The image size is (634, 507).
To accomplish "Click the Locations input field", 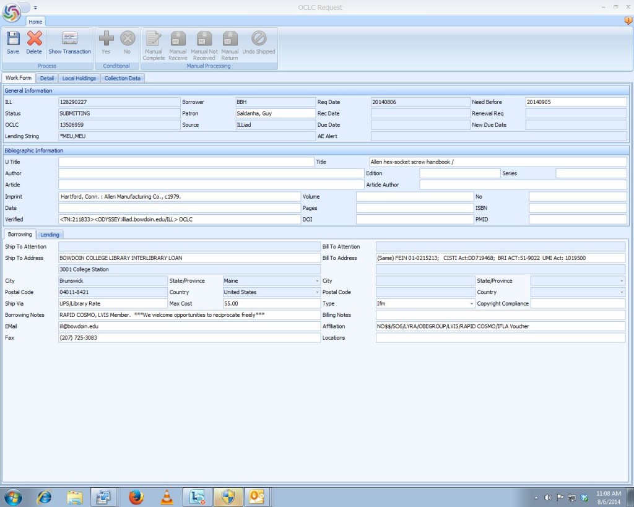I will click(x=500, y=337).
